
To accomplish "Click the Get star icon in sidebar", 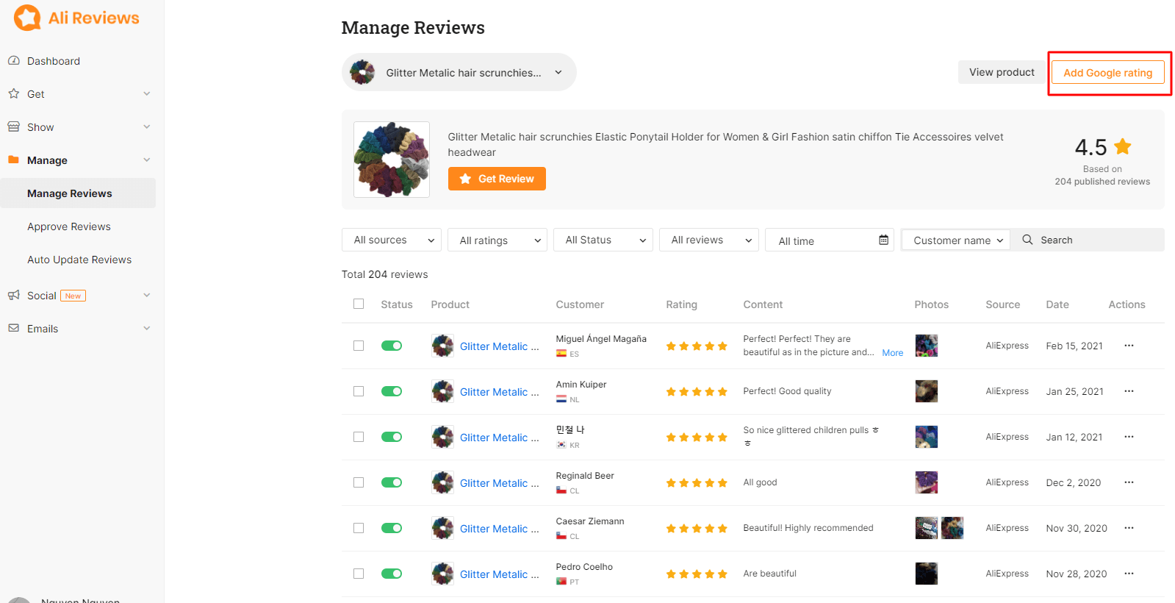I will pos(13,93).
